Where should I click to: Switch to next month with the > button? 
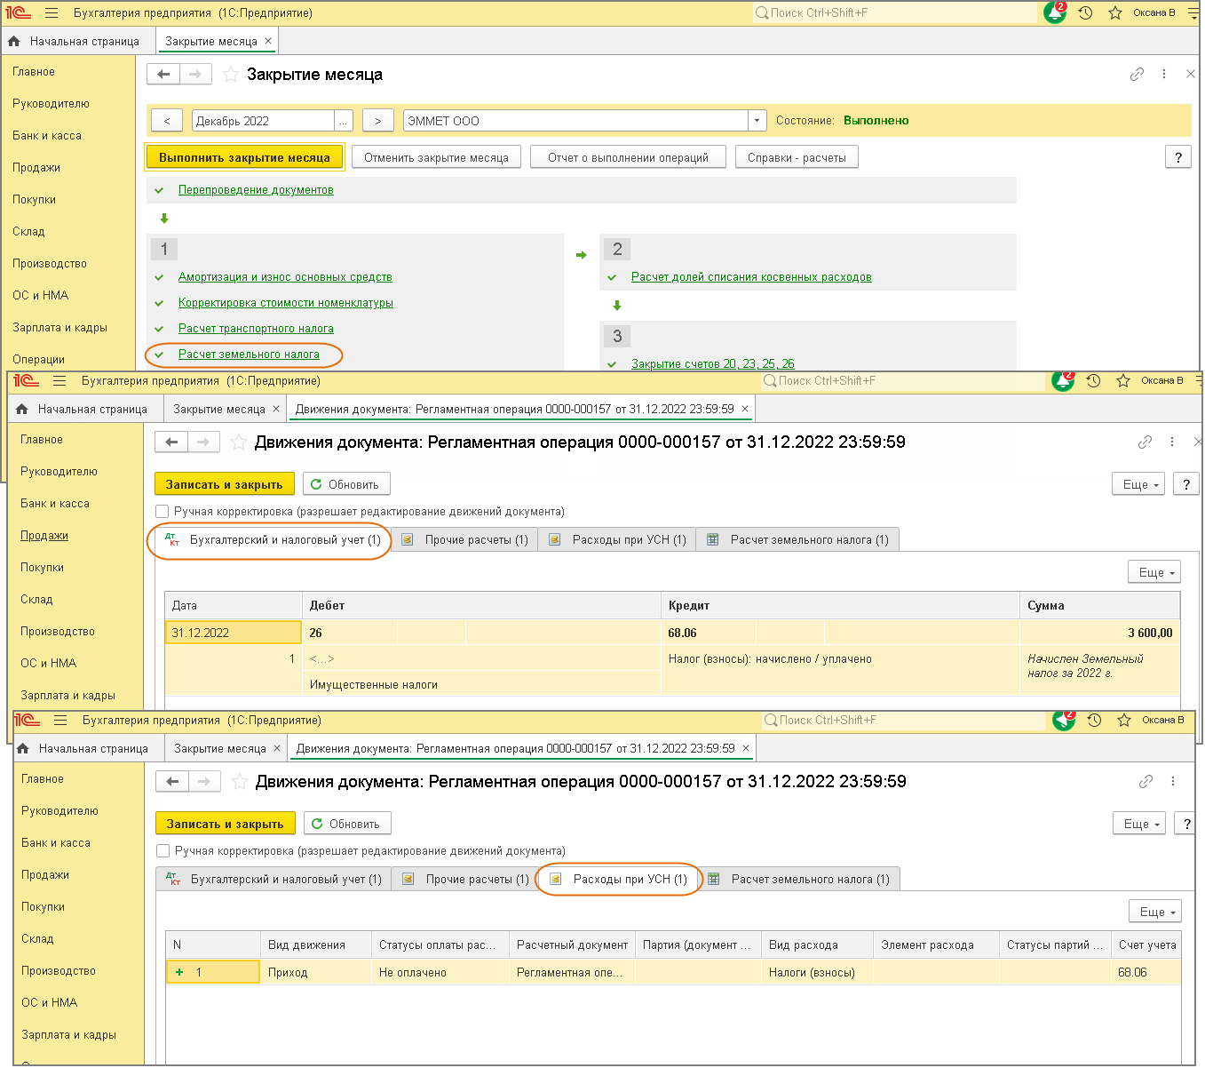tap(377, 121)
